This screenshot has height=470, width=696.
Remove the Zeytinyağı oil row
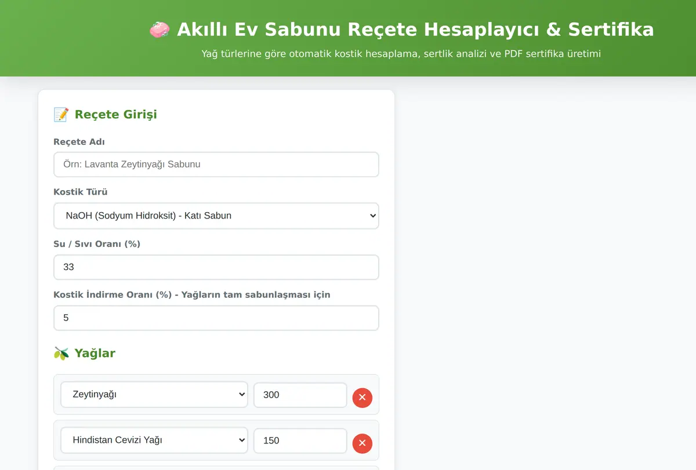(x=362, y=398)
